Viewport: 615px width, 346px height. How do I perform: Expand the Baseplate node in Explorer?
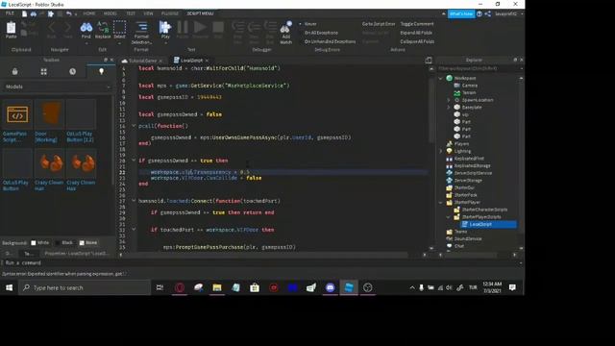(x=449, y=107)
